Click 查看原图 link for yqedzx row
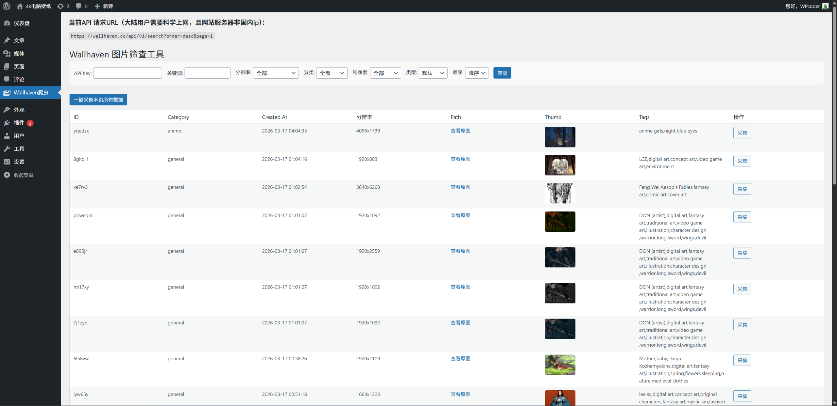This screenshot has width=837, height=406. [460, 131]
